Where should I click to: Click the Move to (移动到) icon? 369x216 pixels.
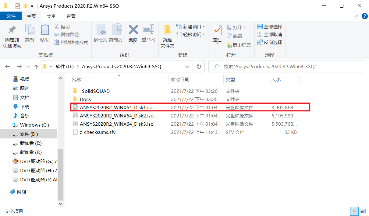tap(101, 30)
